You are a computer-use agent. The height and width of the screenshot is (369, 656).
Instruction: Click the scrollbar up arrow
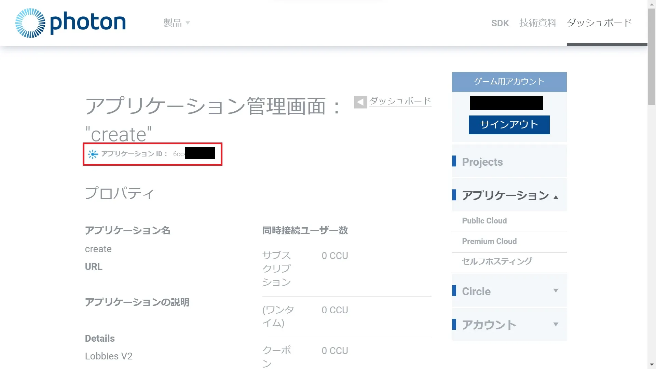click(652, 4)
